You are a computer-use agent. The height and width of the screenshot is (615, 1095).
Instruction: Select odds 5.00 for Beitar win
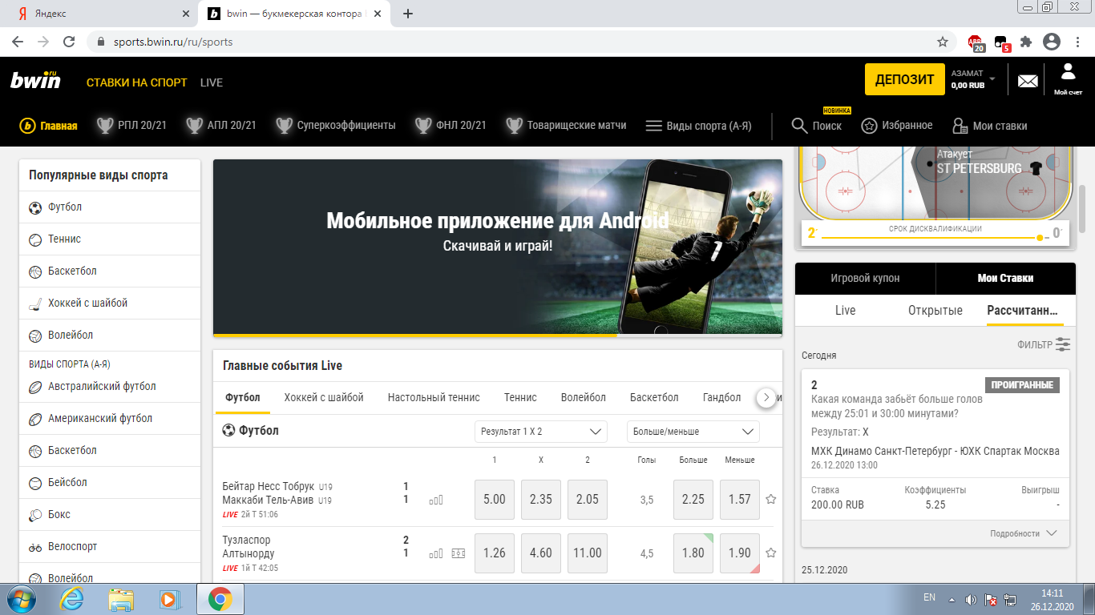pos(495,499)
